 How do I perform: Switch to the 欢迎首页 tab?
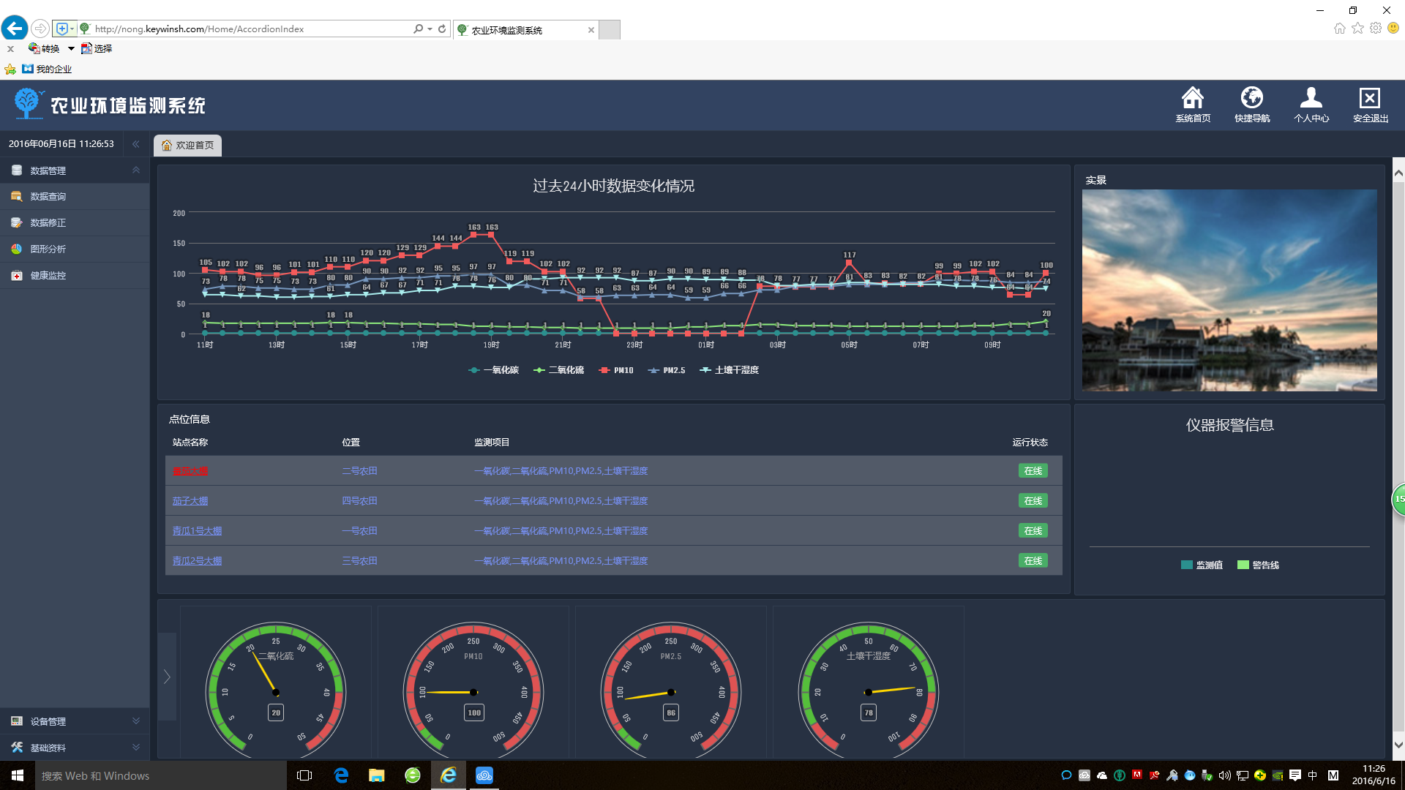tap(188, 146)
